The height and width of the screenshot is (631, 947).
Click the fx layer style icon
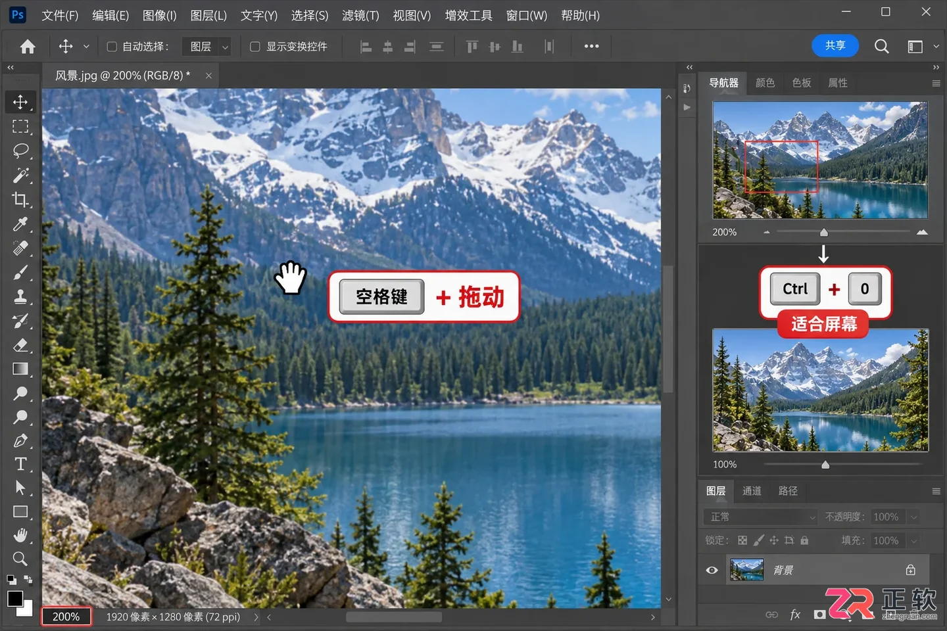pyautogui.click(x=795, y=615)
